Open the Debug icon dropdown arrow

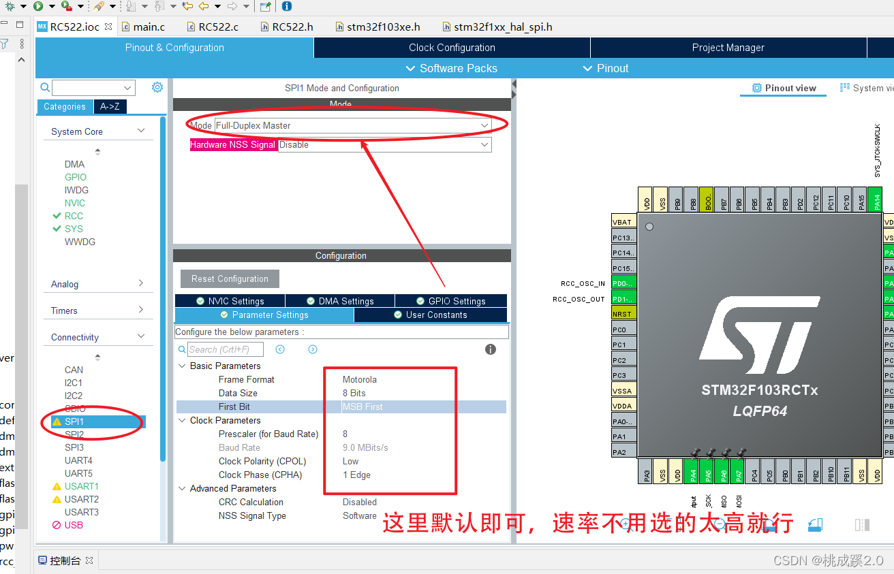point(22,6)
